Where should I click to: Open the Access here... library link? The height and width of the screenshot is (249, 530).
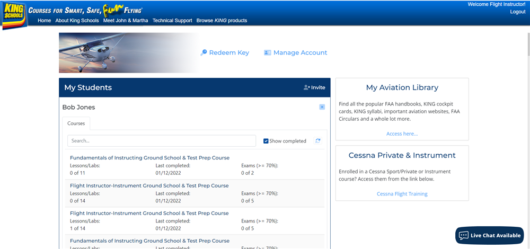pyautogui.click(x=402, y=134)
